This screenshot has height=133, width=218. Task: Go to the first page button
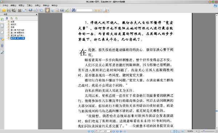[x=89, y=131]
